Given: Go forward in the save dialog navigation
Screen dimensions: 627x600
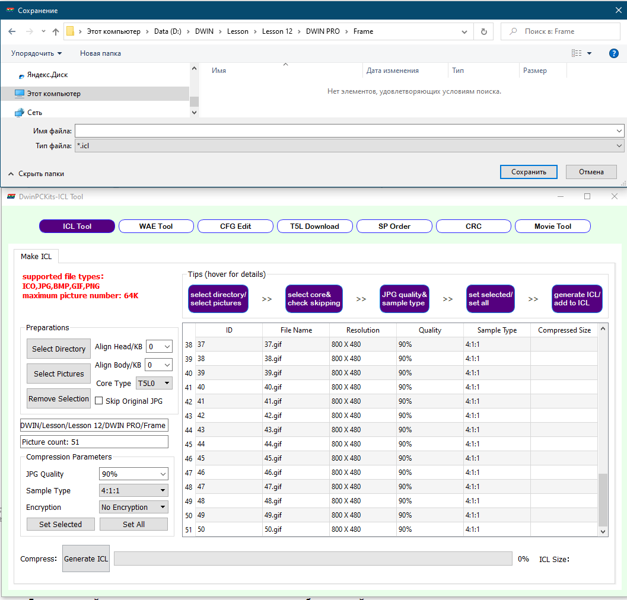Looking at the screenshot, I should 29,31.
